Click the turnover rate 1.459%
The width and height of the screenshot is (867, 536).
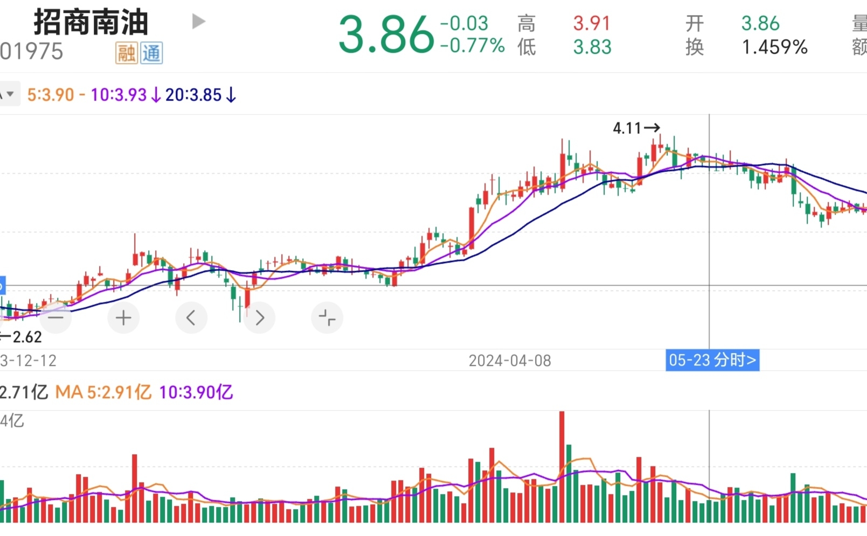(x=774, y=47)
